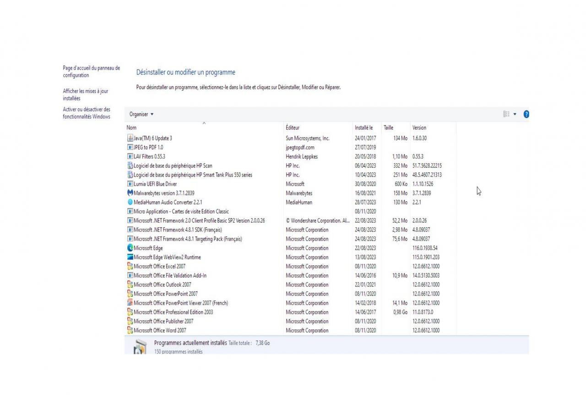Open Activer ou désactiver des fonctionnalités Windows
586x414 pixels.
click(x=87, y=113)
